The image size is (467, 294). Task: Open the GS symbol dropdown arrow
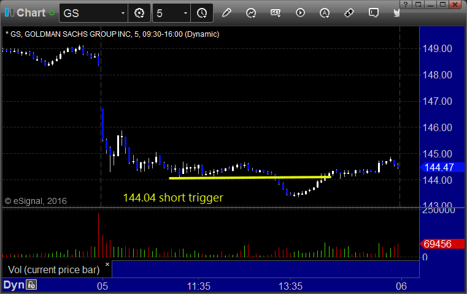[123, 13]
